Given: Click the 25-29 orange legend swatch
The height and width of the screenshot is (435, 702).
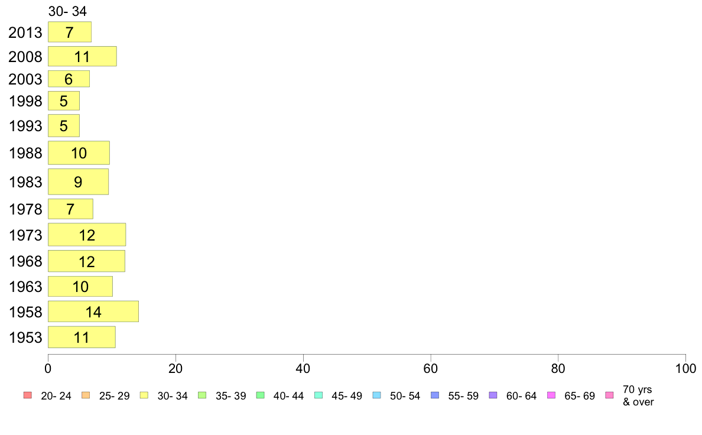Looking at the screenshot, I should coord(85,395).
